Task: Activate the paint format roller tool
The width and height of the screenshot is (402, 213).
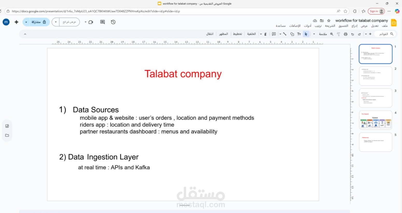Action: coord(338,34)
